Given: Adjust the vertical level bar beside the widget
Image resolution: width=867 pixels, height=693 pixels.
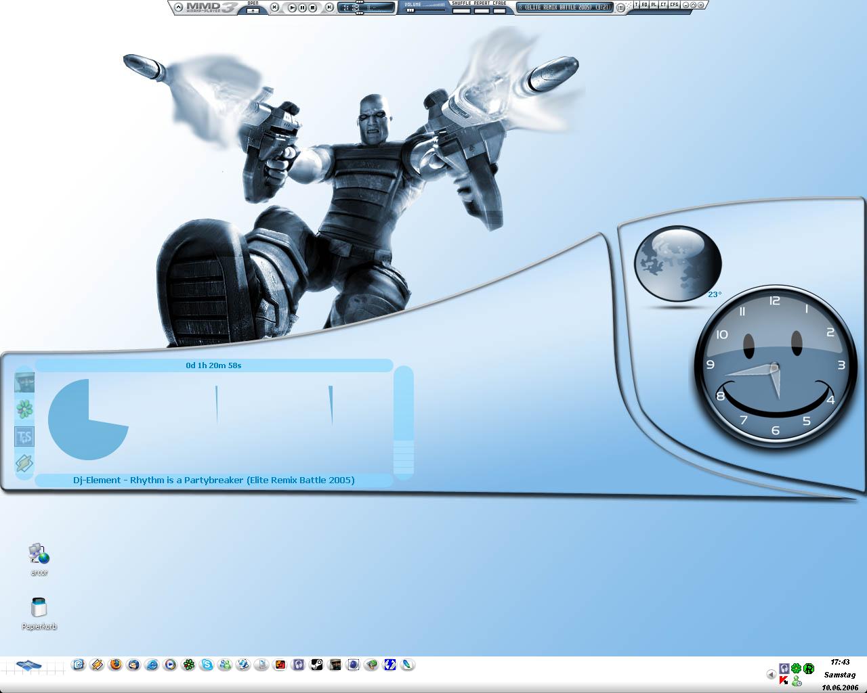Looking at the screenshot, I should tap(403, 423).
